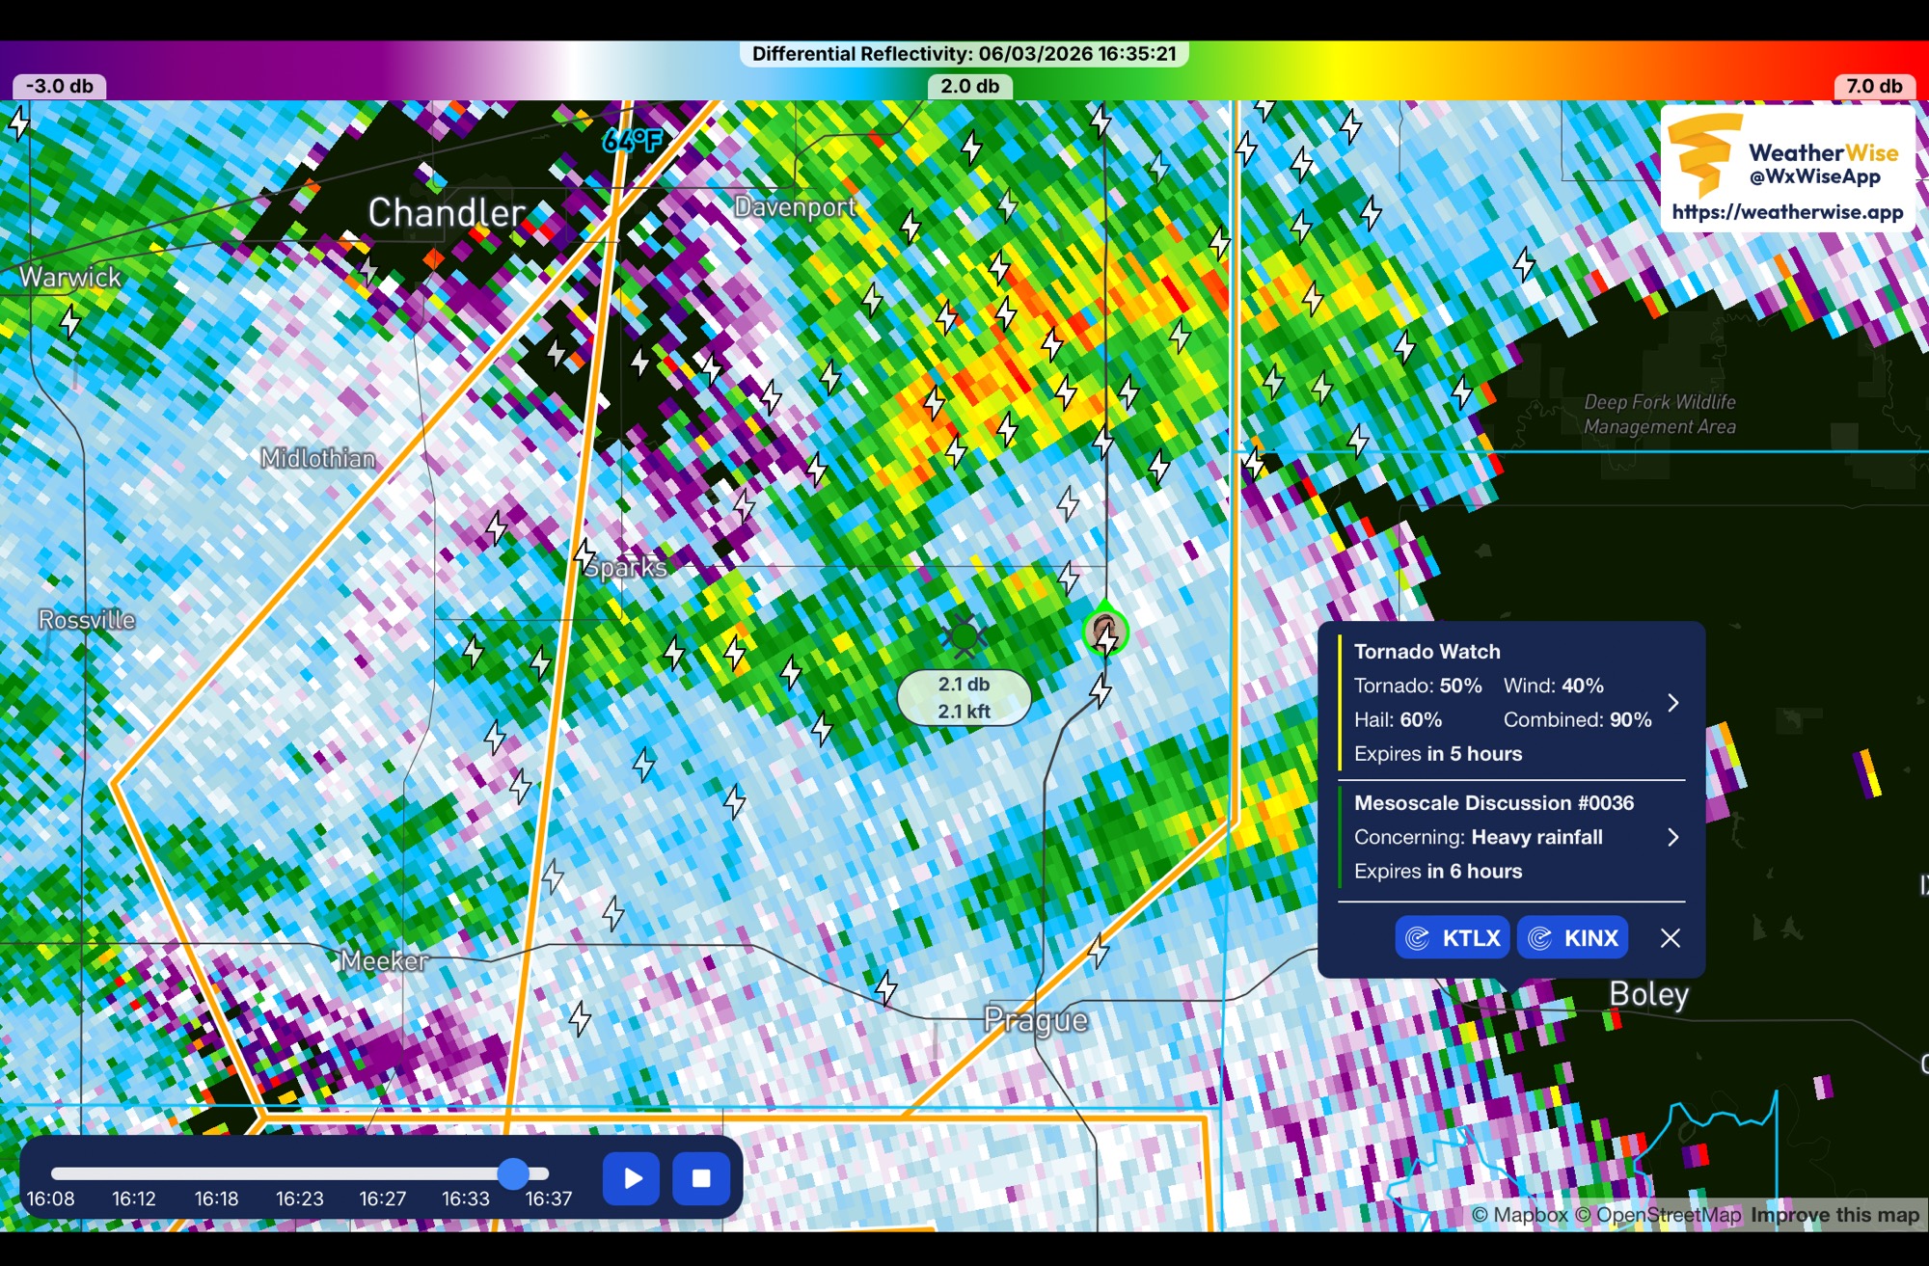Click the 64°F temperature label
1929x1266 pixels.
633,141
